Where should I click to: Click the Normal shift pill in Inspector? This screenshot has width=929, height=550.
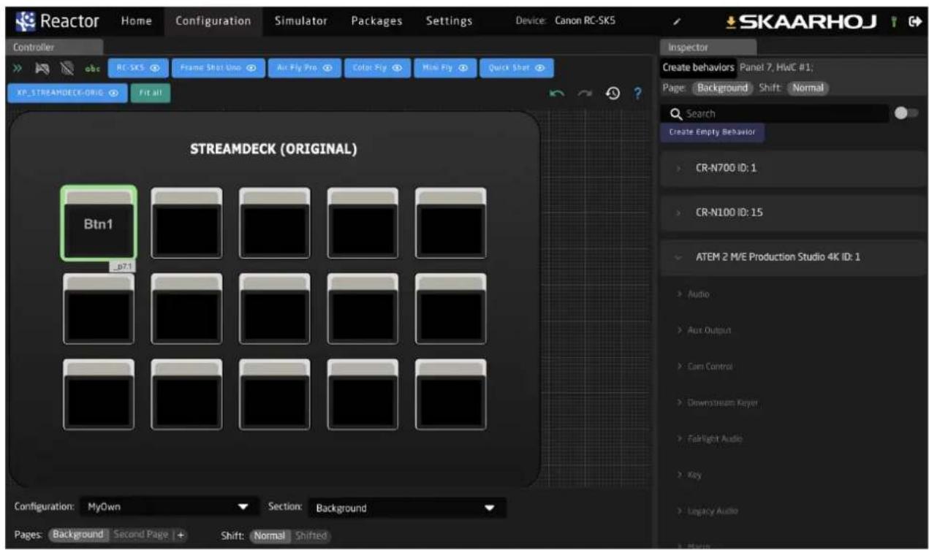[808, 88]
